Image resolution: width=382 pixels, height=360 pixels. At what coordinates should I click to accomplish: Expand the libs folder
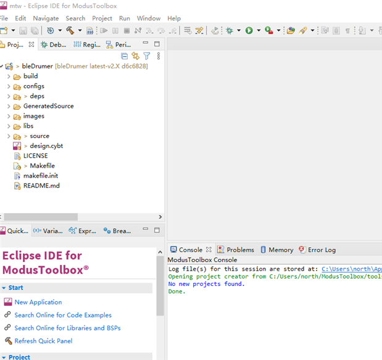(x=9, y=126)
